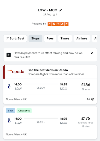
Task: Click the passenger count icon
Action: [x=54, y=14]
